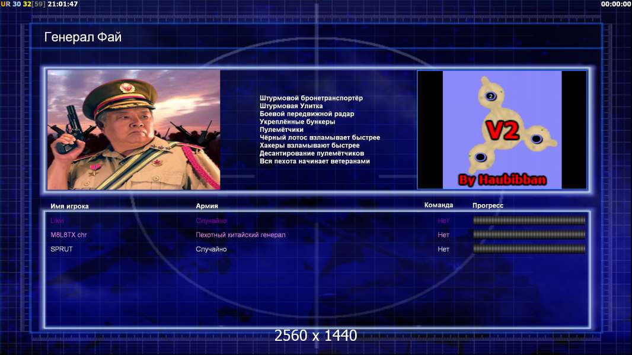This screenshot has height=355, width=632.
Task: Click M8L8TX chr's team value "Нет"
Action: [x=443, y=235]
